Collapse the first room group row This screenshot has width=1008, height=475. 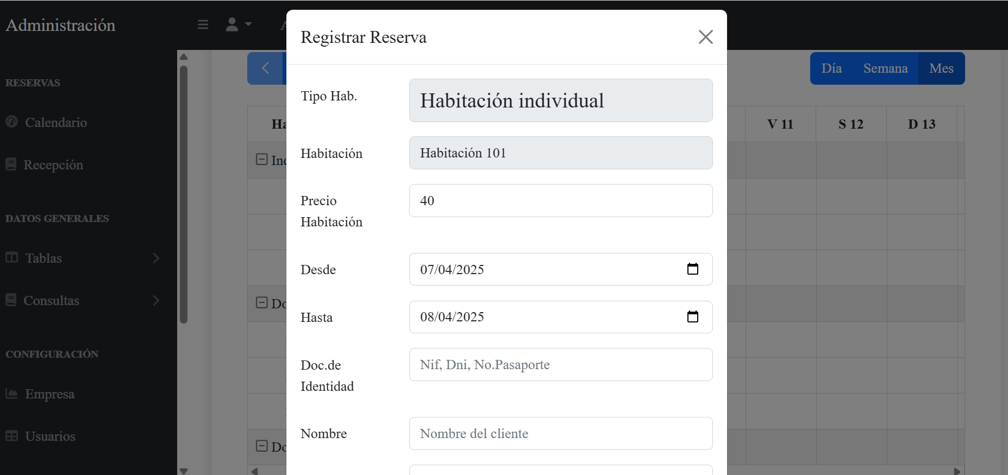pyautogui.click(x=261, y=160)
